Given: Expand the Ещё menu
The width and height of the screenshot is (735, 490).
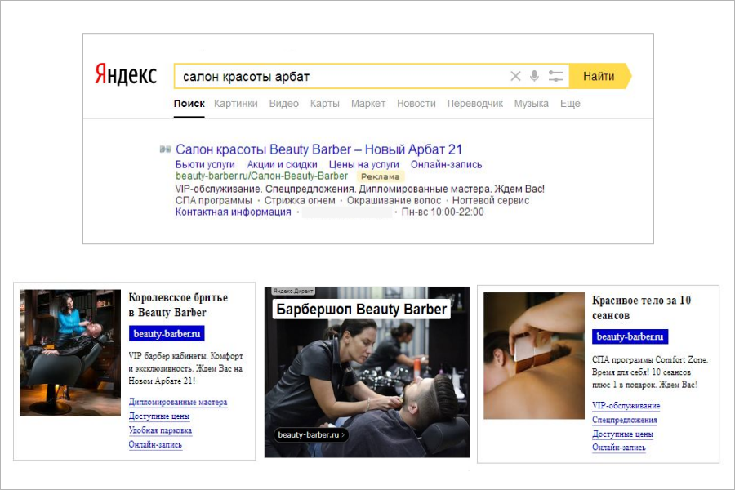Looking at the screenshot, I should [x=570, y=104].
